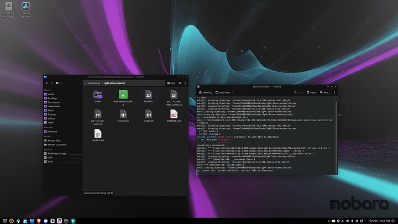
Task: Expand Split View dropdown arrow in Konsole
Action: 232,92
